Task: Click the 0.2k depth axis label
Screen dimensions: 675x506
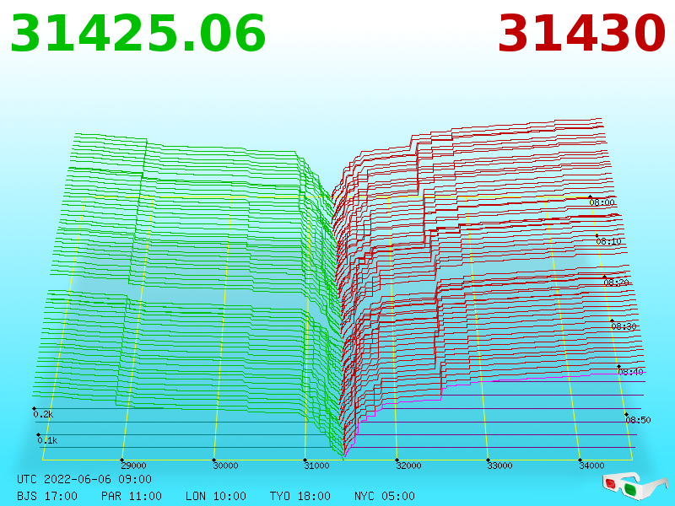Action: click(43, 414)
